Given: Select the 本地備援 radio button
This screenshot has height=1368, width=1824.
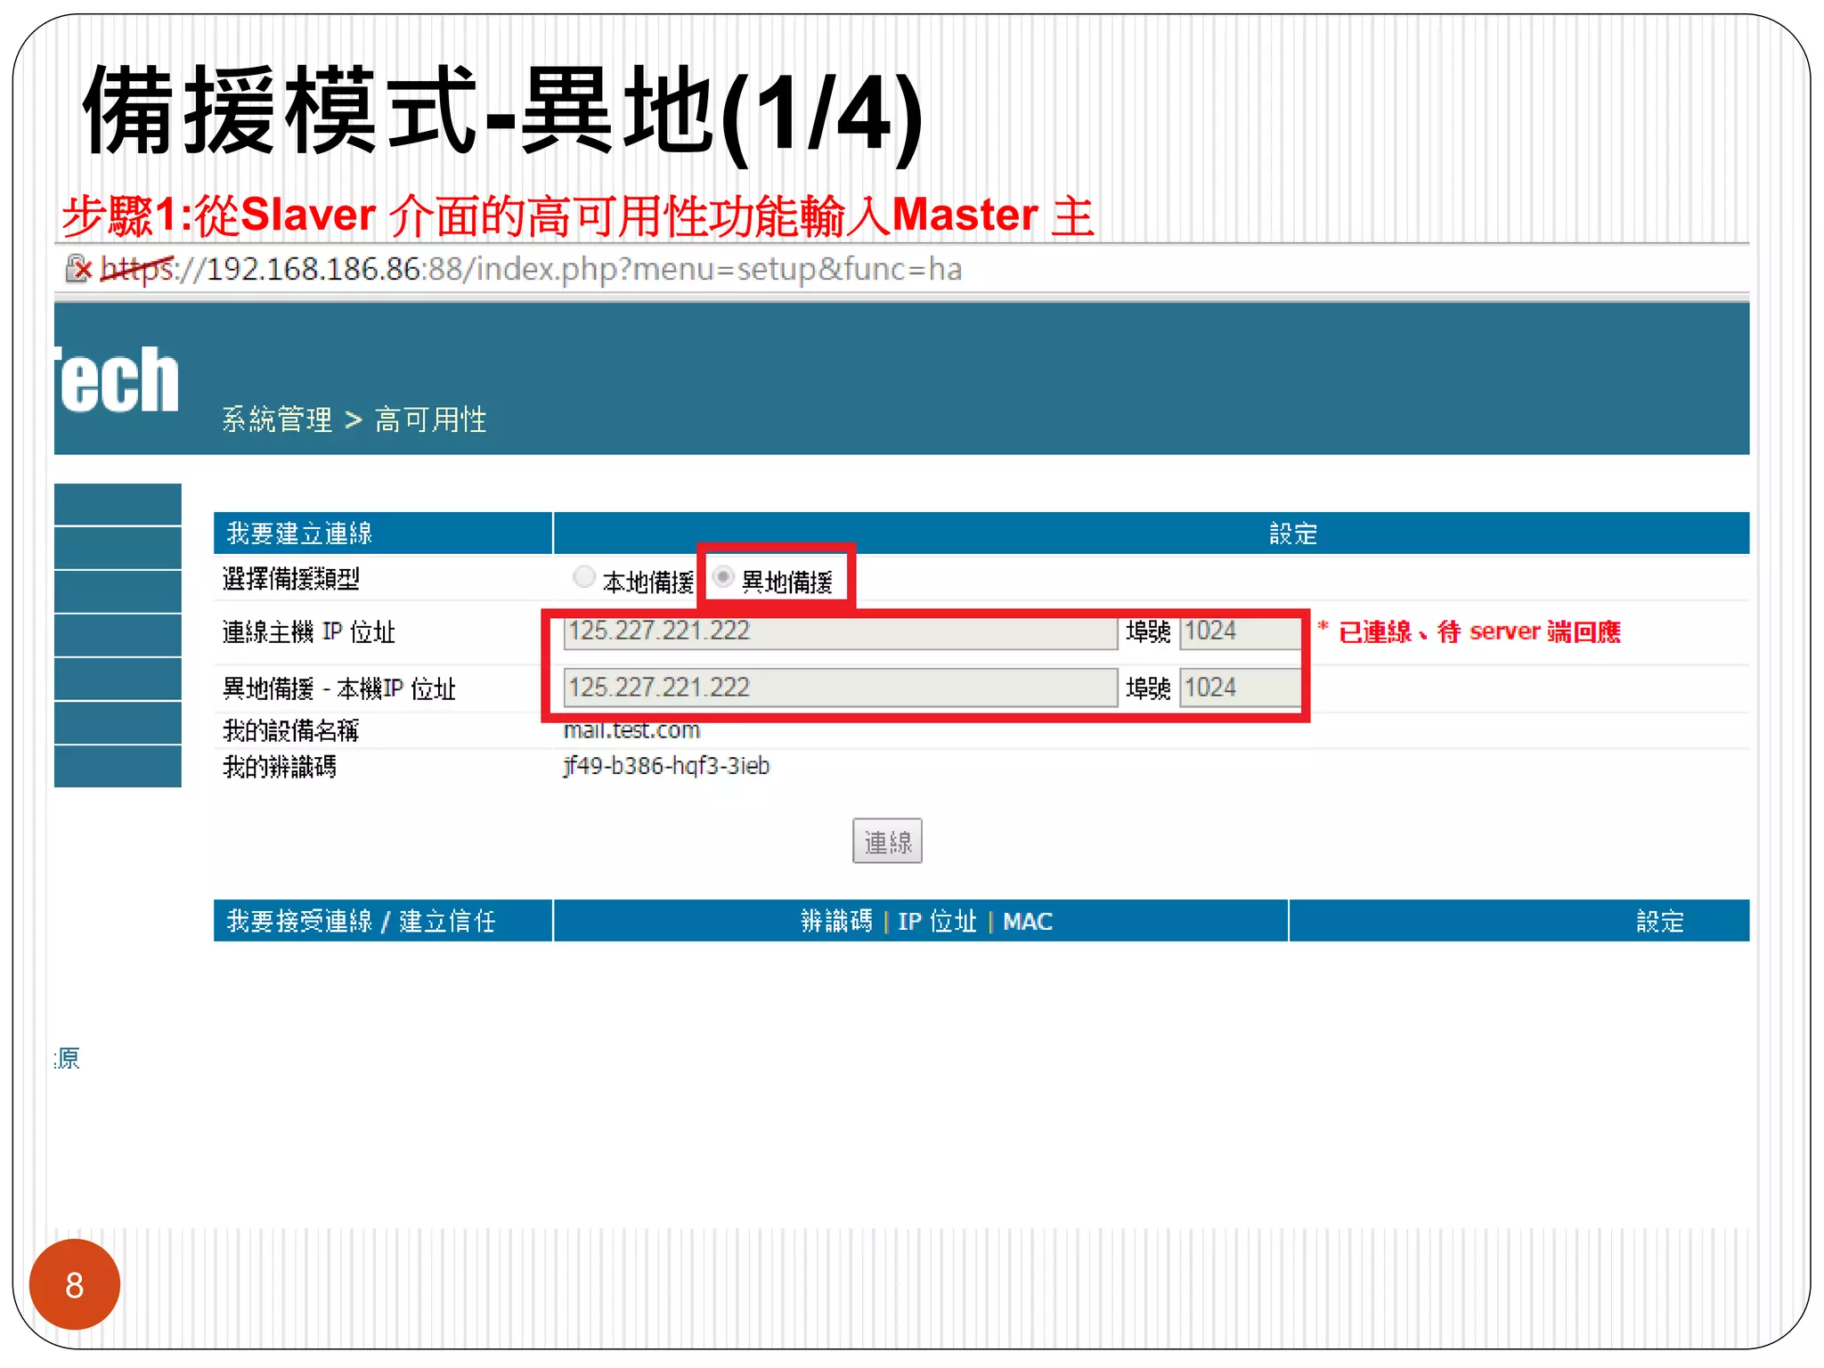Looking at the screenshot, I should point(584,577).
